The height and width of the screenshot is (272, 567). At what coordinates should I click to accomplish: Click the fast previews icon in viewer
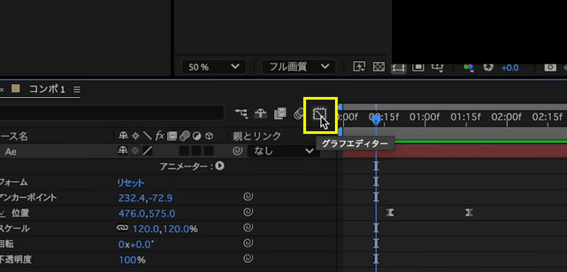coord(359,67)
